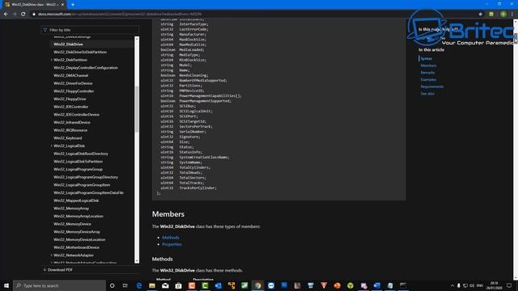The width and height of the screenshot is (518, 291).
Task: Open Win32_DiskDriveToDiskPartition in the tree
Action: [80, 52]
